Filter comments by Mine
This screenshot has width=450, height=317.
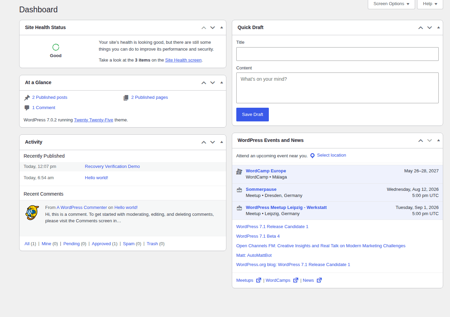pyautogui.click(x=46, y=244)
